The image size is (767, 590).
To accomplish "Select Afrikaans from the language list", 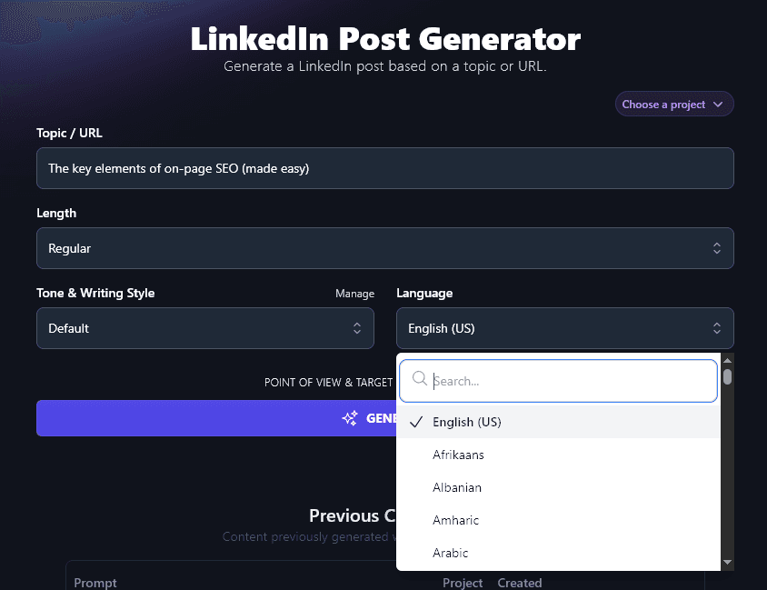I will (x=458, y=455).
